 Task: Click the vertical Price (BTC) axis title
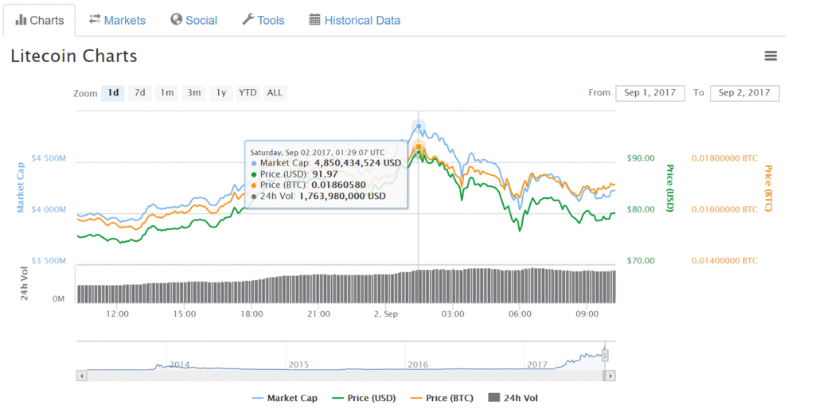pyautogui.click(x=768, y=188)
